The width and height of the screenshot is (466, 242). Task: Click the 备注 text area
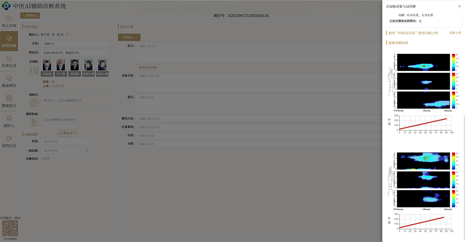[x=259, y=104]
